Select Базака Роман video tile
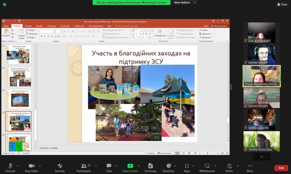 coord(262,54)
